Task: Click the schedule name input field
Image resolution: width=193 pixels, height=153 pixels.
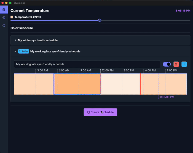Action: coord(87,64)
